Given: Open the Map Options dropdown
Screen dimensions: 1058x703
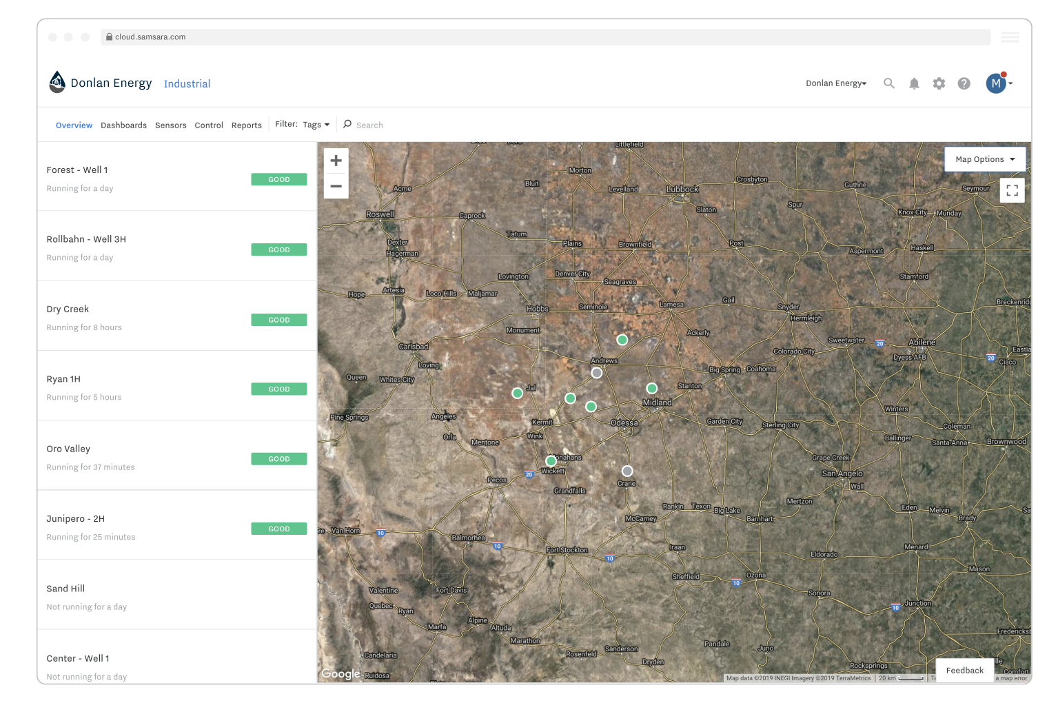Looking at the screenshot, I should 985,159.
